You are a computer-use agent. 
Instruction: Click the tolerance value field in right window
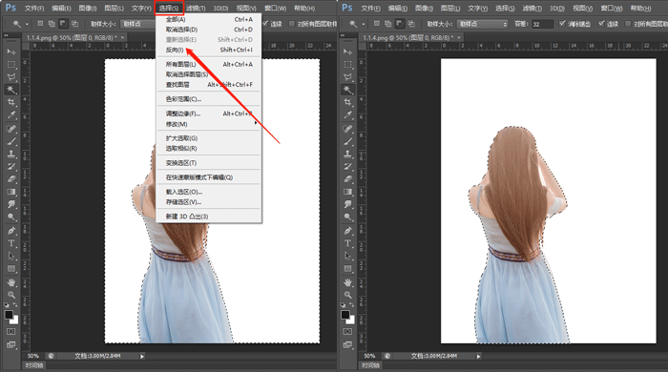[x=542, y=24]
